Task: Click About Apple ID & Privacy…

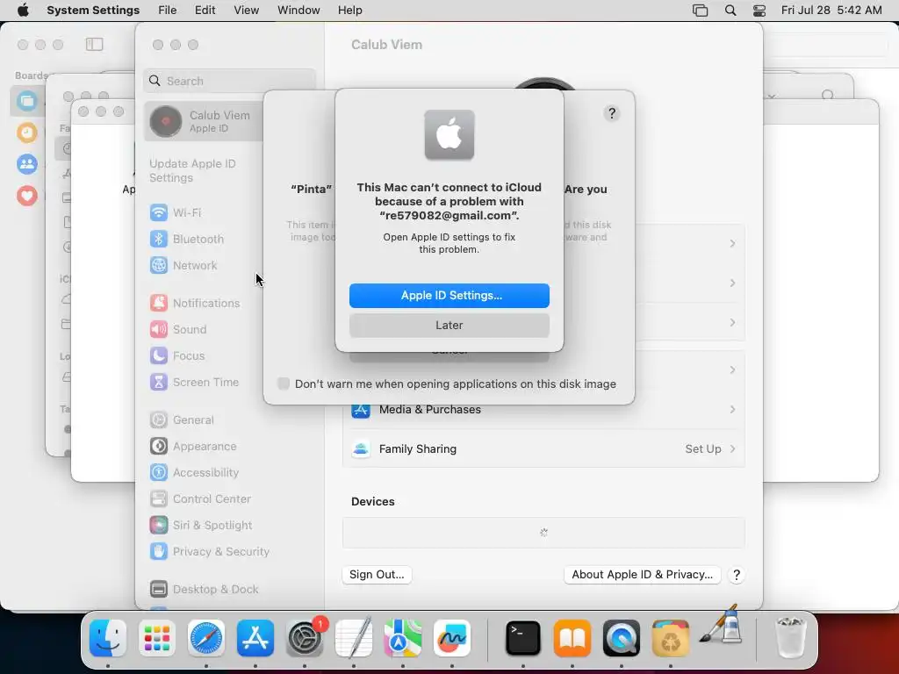Action: pyautogui.click(x=642, y=575)
